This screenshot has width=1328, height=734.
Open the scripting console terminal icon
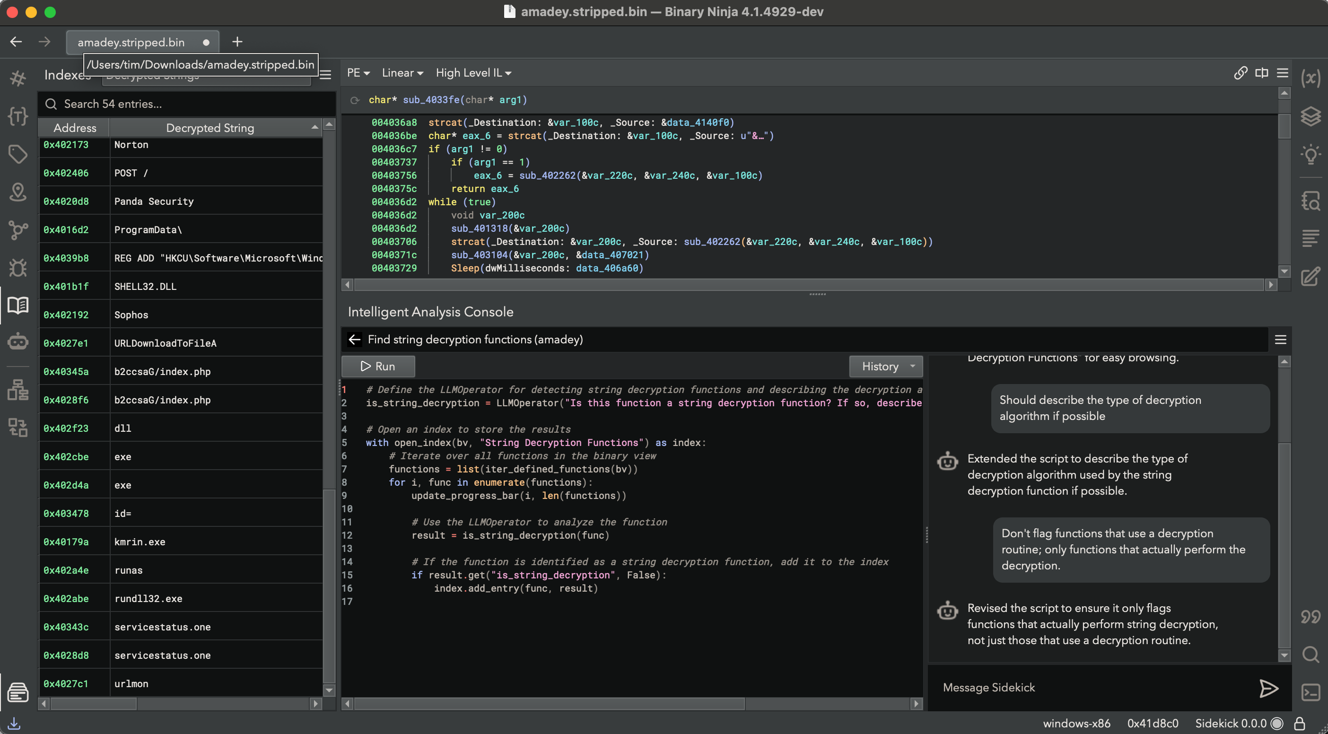pos(1310,692)
